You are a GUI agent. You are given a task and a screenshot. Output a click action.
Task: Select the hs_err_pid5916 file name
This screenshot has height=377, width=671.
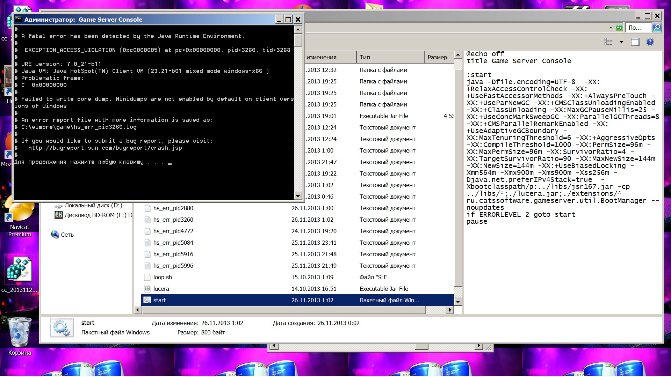click(173, 254)
